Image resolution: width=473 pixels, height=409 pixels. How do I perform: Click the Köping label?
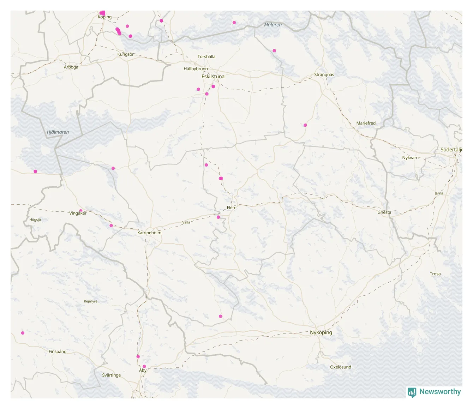pos(105,17)
